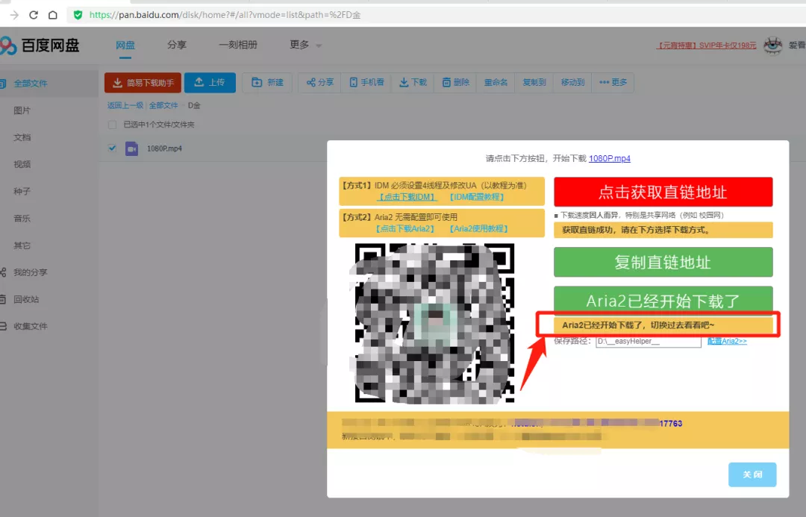Click the browser address bar URL
Screen dimensions: 806x517
click(x=225, y=15)
